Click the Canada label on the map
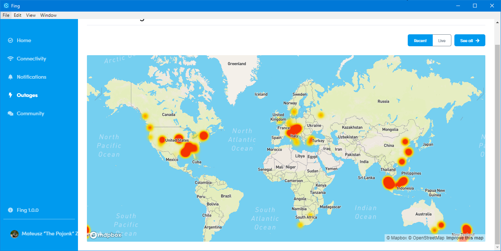The image size is (501, 251). (x=169, y=114)
